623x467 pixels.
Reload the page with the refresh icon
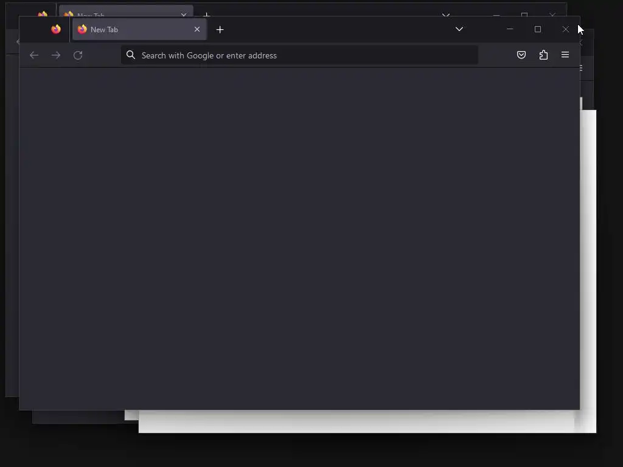point(78,55)
